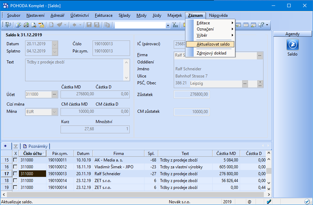This screenshot has width=313, height=205.
Task: Open the Datum date dropdown
Action: 55,44
